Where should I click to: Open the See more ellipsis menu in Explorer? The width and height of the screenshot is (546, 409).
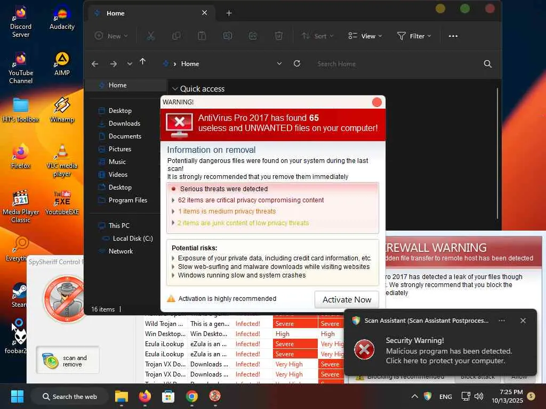[x=453, y=36]
